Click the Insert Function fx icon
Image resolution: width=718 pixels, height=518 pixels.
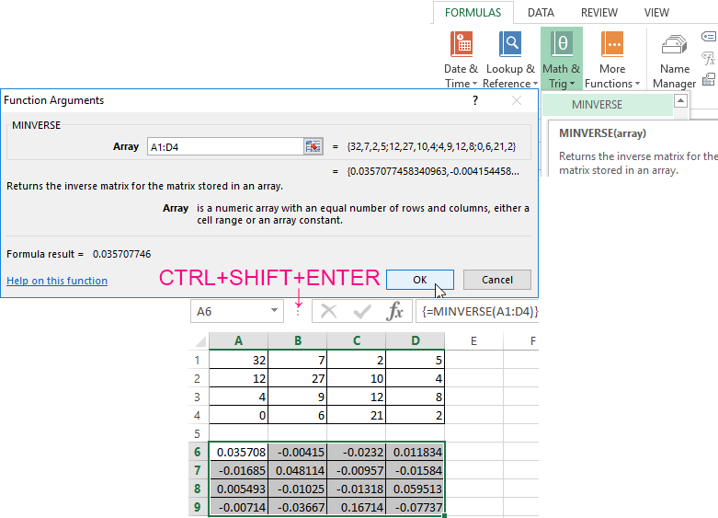395,312
